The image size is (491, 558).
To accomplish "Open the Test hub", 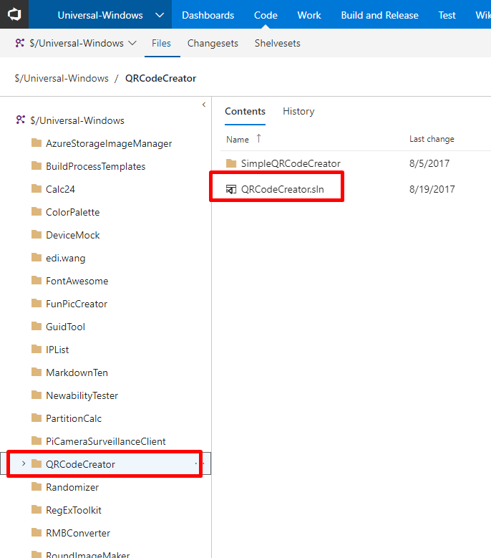I will pos(447,15).
